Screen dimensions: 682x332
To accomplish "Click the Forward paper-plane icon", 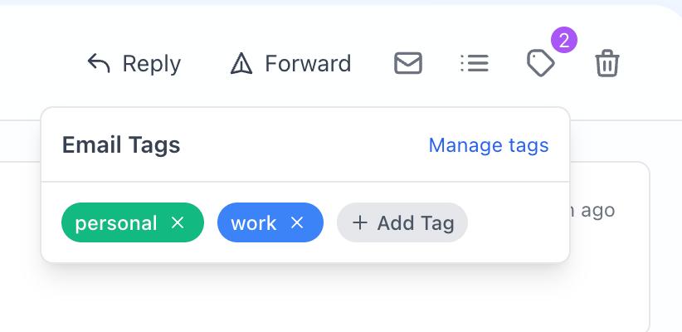I will point(241,64).
